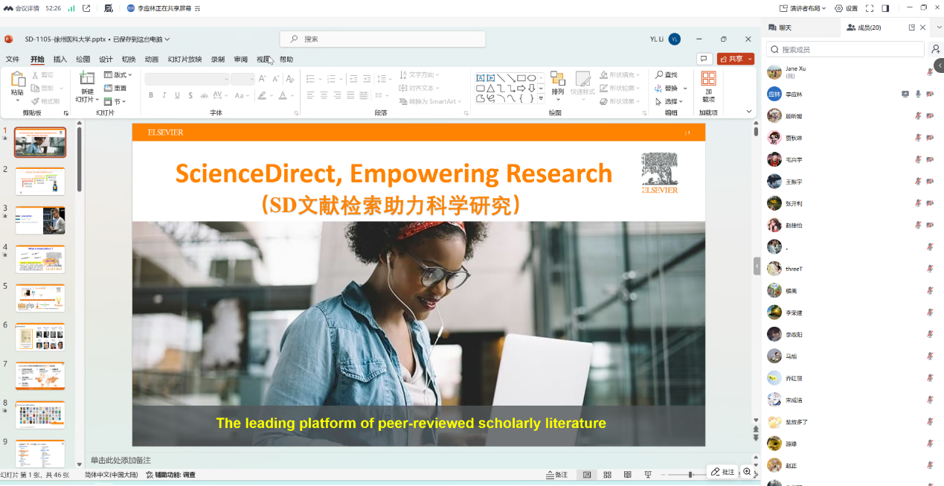Image resolution: width=944 pixels, height=486 pixels.
Task: Expand the Share (共享) button dropdown arrow
Action: [750, 59]
